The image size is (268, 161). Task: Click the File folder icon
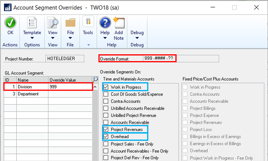click(x=70, y=23)
